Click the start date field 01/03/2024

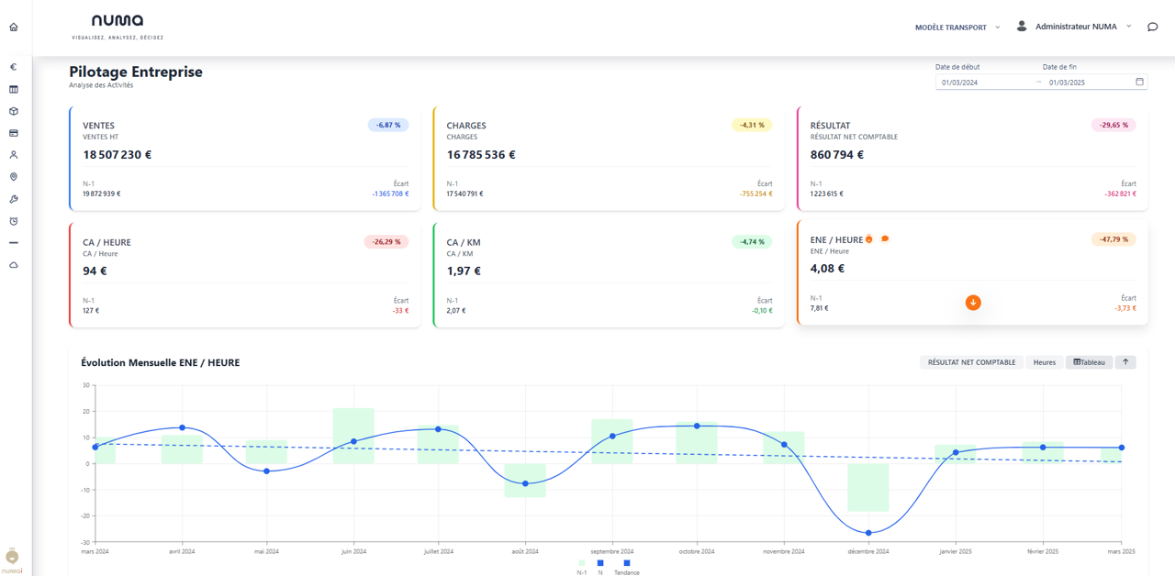(983, 83)
